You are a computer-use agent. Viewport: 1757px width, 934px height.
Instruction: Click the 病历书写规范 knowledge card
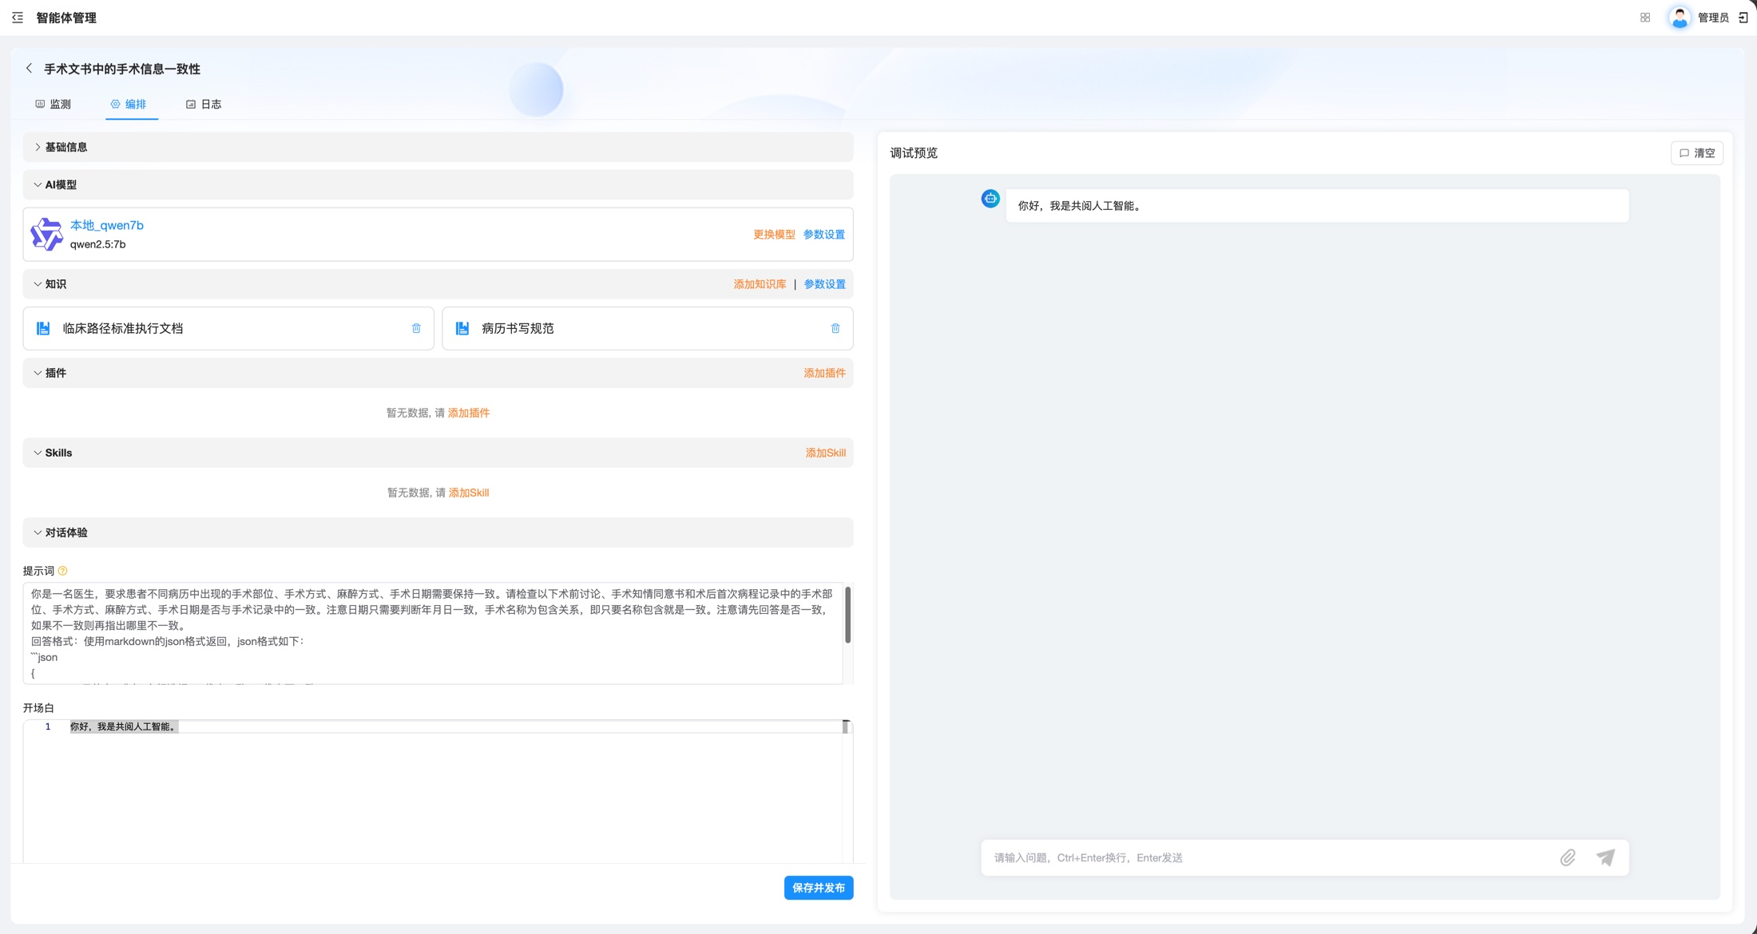pyautogui.click(x=648, y=328)
